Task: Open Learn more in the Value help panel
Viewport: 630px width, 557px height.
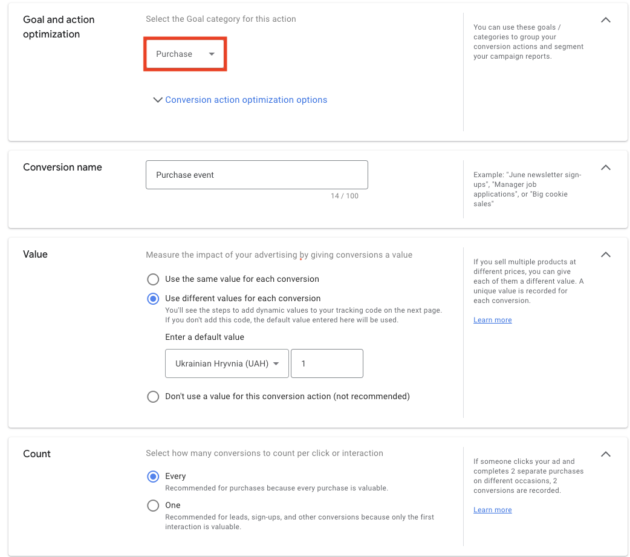Action: (x=492, y=319)
